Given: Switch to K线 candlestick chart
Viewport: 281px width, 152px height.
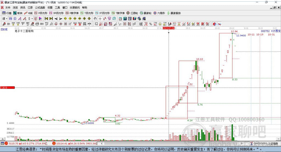Looking at the screenshot, I should [x=28, y=13].
